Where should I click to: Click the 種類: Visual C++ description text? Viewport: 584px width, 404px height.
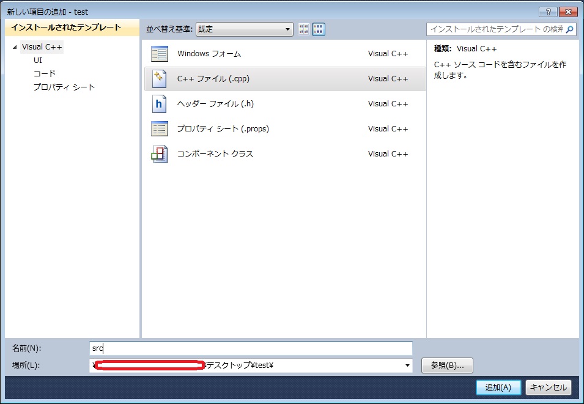coord(465,49)
